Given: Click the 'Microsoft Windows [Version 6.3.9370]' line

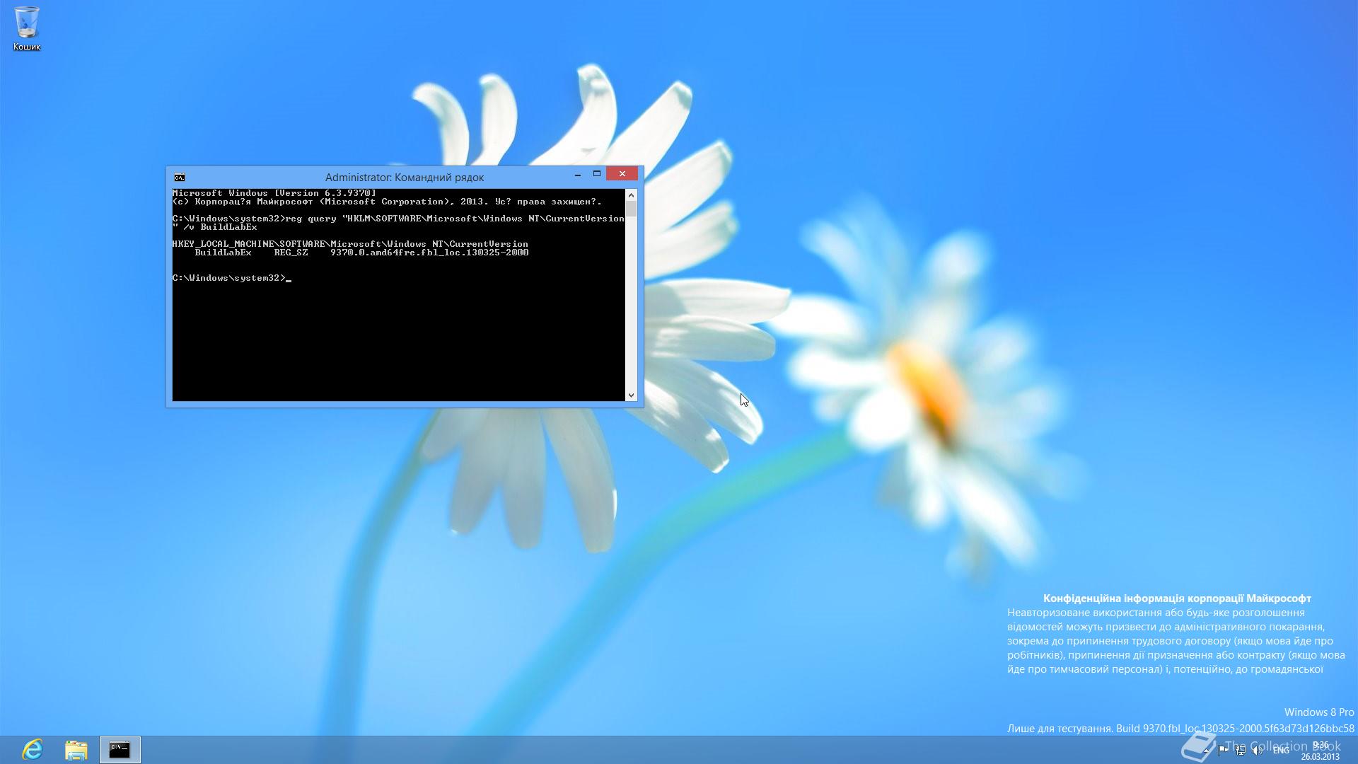Looking at the screenshot, I should [274, 193].
